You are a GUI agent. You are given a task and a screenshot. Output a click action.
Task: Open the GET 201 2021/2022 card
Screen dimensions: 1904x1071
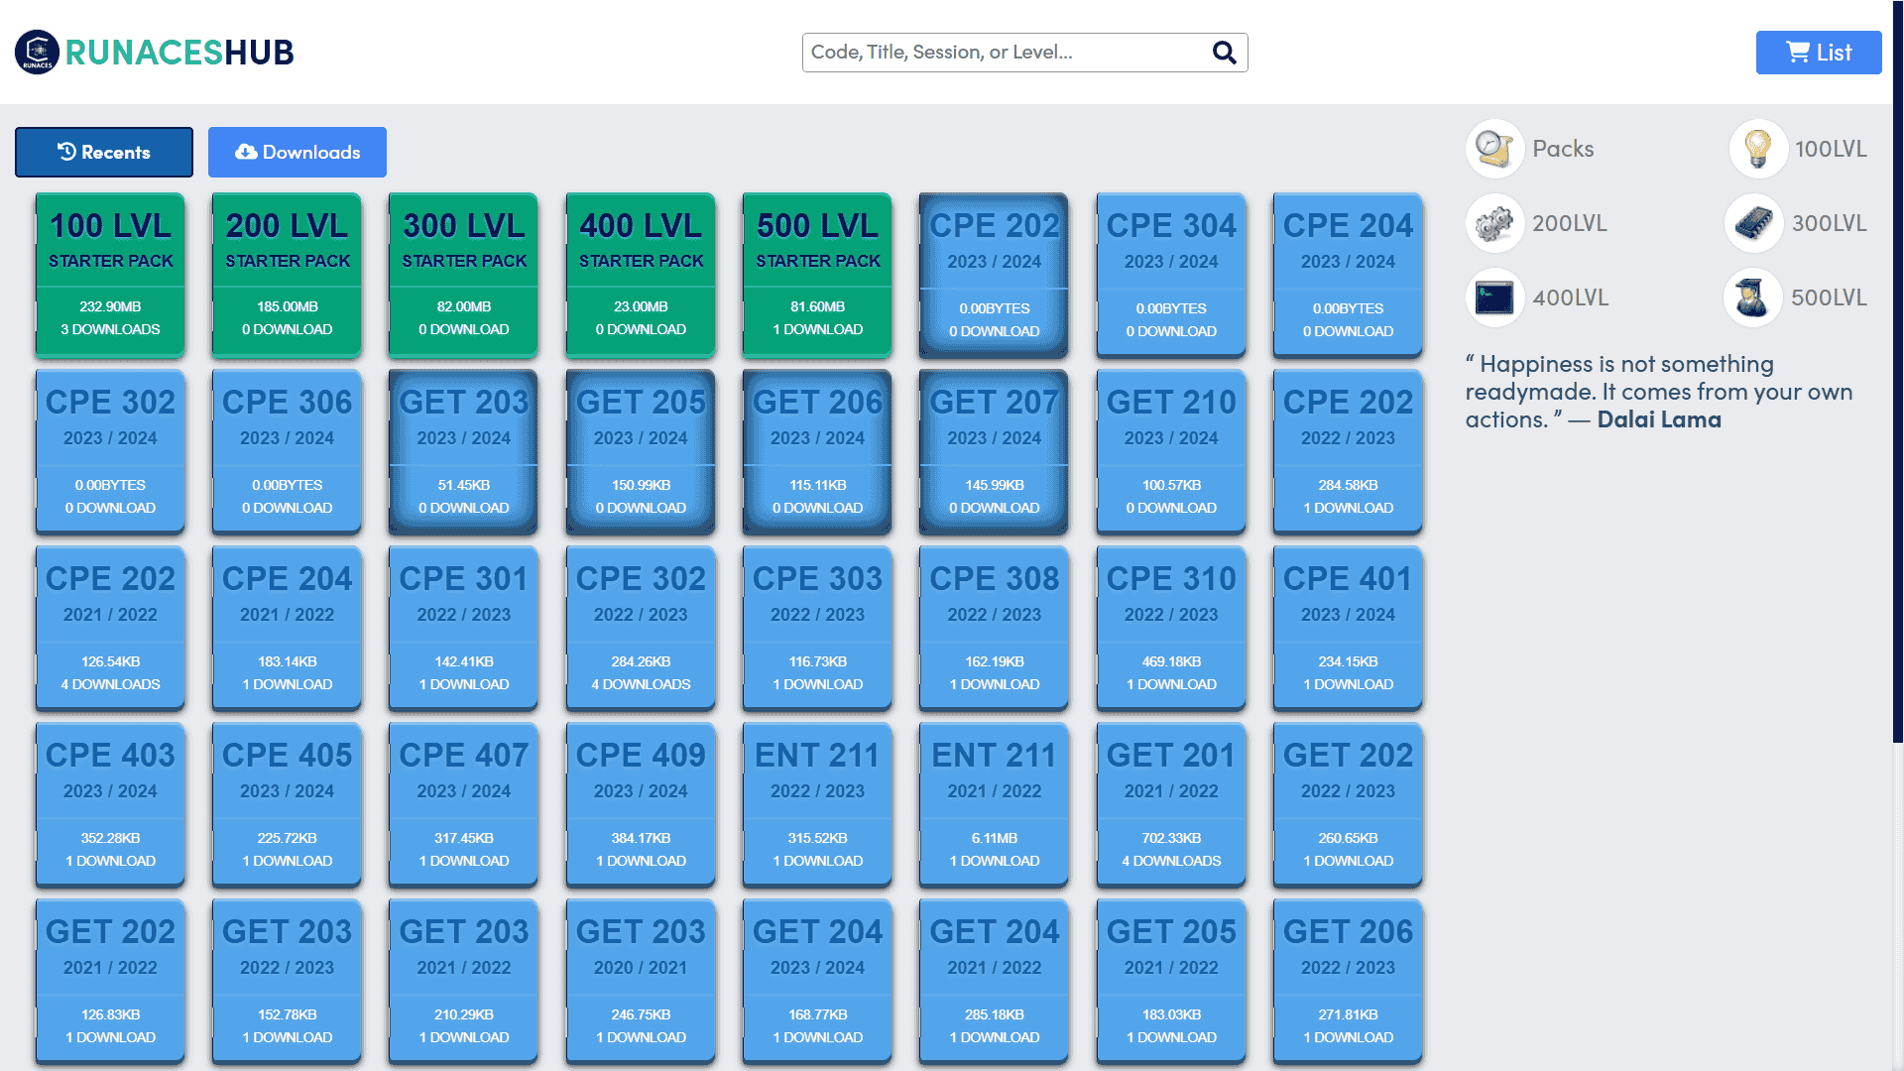[1171, 805]
